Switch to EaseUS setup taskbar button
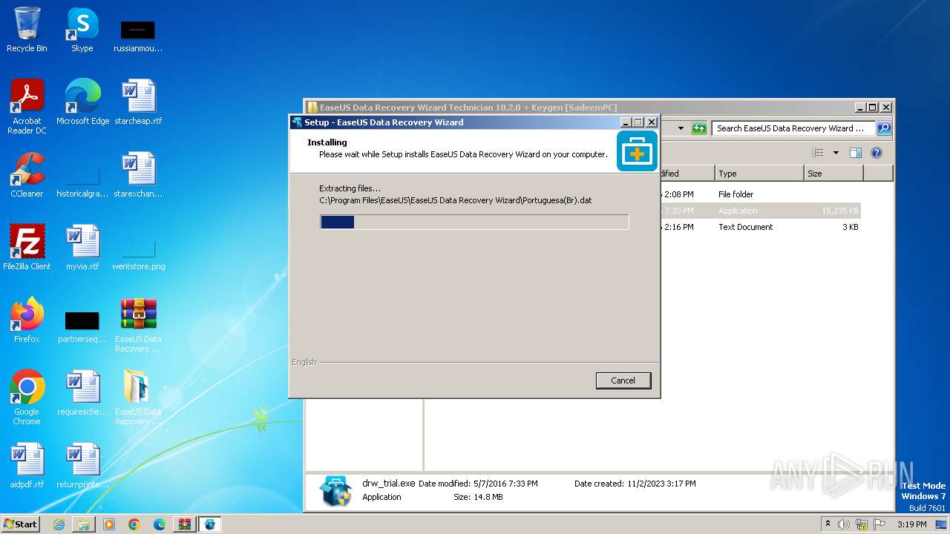The width and height of the screenshot is (950, 534). 210,524
